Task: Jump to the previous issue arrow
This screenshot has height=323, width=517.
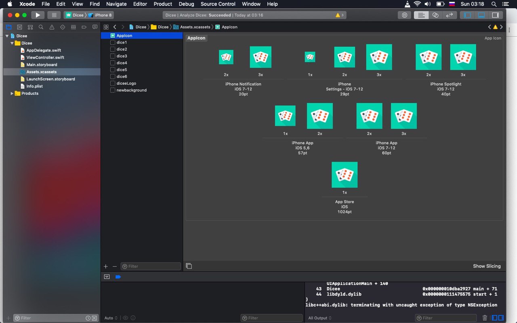Action: click(490, 27)
